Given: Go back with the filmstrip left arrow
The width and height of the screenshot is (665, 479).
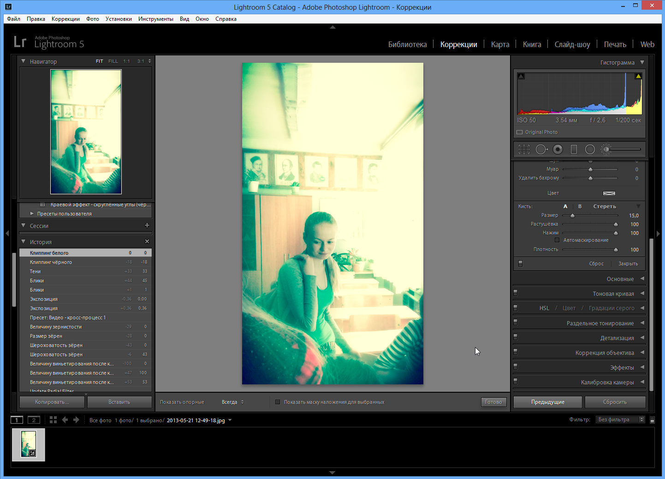Looking at the screenshot, I should [65, 420].
